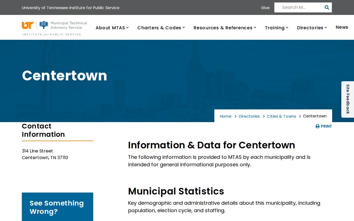Expand the Charters & Codes menu

tap(161, 28)
